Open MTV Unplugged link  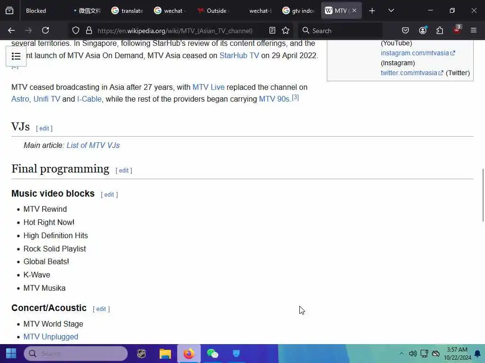pyautogui.click(x=51, y=337)
